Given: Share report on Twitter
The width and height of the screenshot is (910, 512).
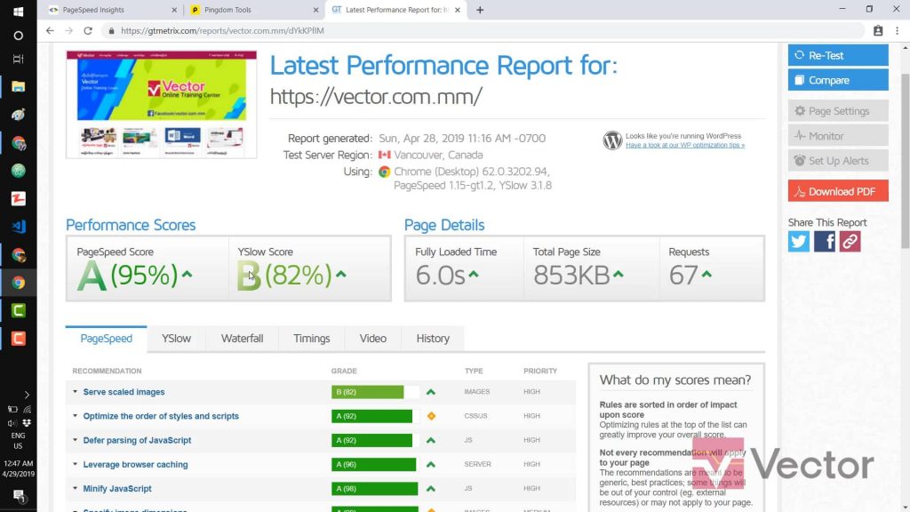Looking at the screenshot, I should click(798, 241).
